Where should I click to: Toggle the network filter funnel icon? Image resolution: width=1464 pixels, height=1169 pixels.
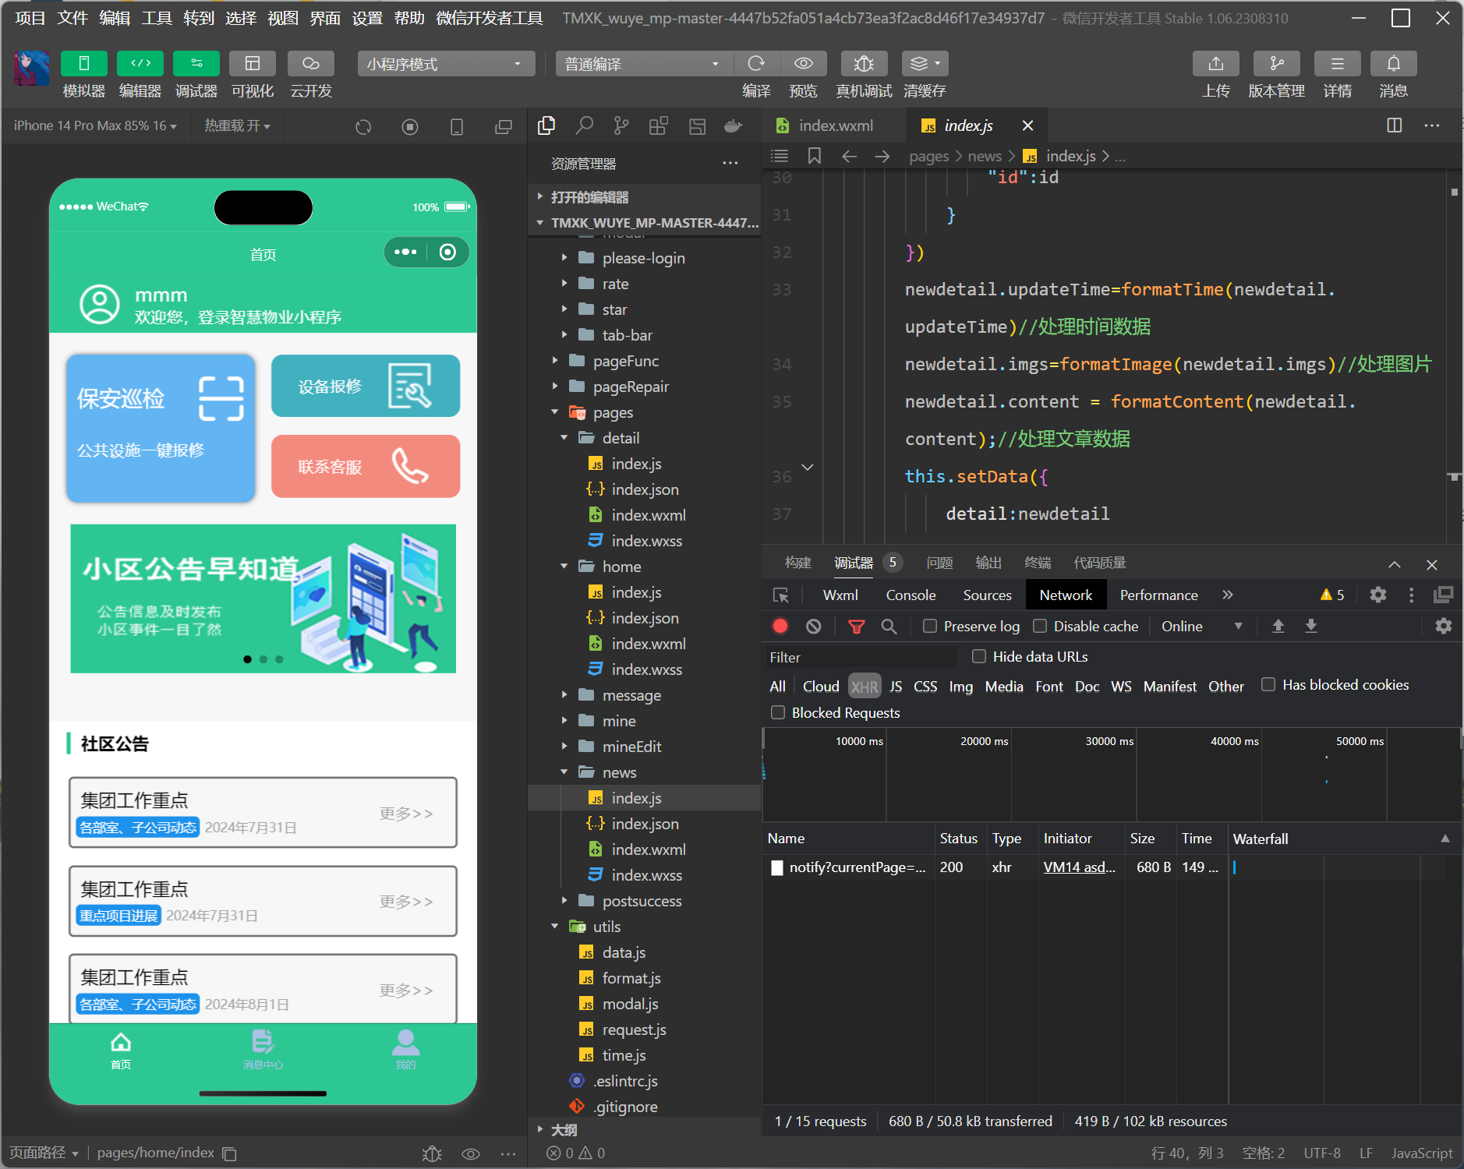click(x=856, y=626)
